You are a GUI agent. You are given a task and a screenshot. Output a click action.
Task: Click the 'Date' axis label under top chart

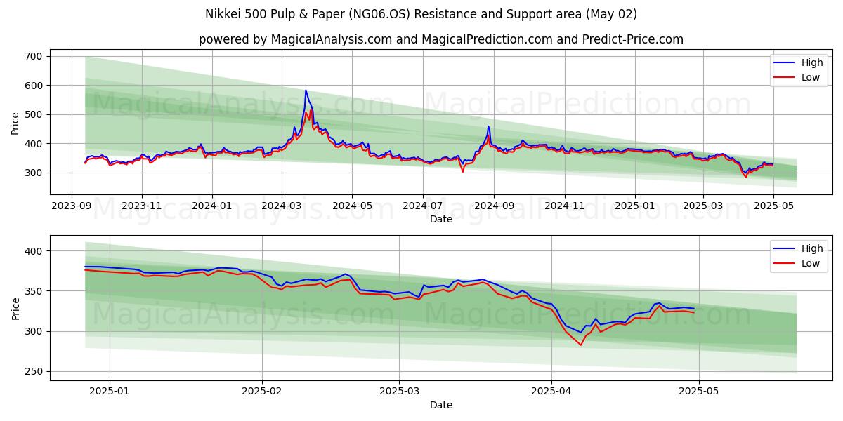click(441, 219)
